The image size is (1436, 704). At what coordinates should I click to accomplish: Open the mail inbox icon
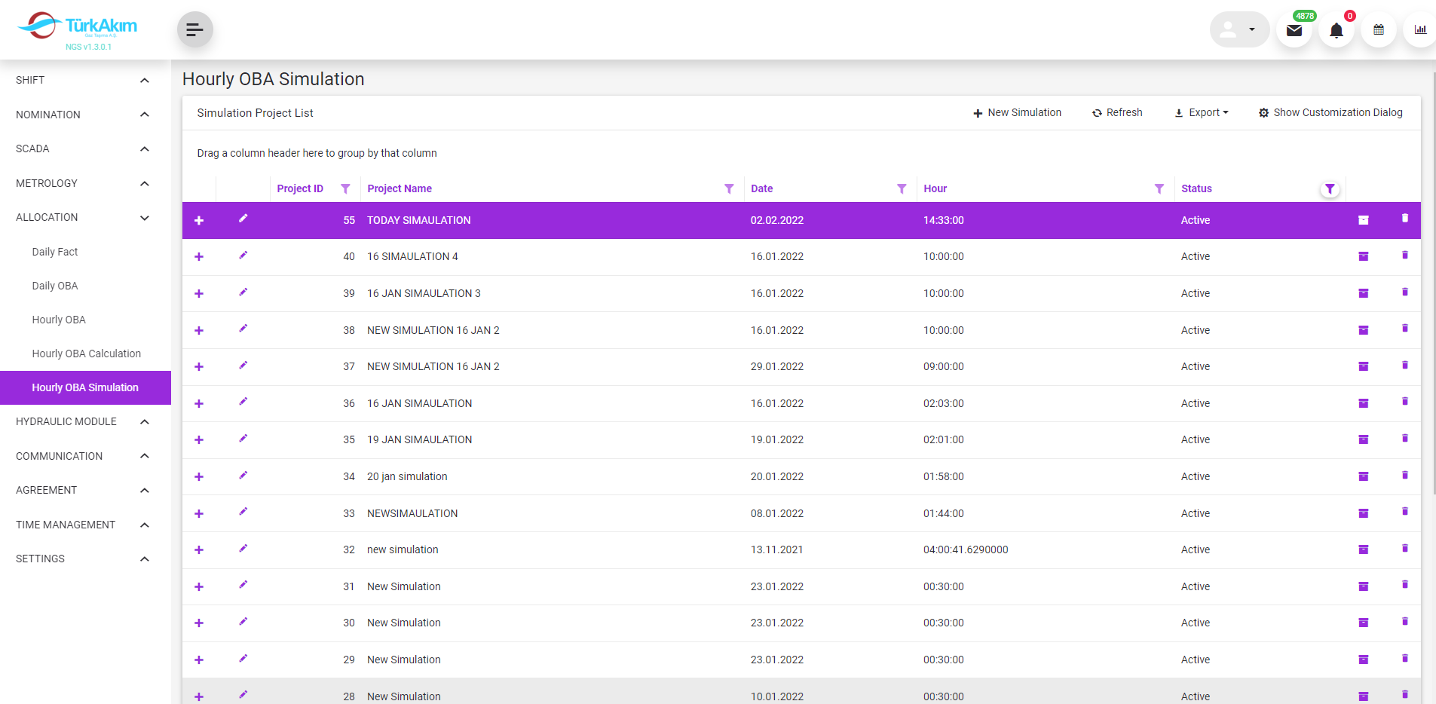coord(1294,30)
